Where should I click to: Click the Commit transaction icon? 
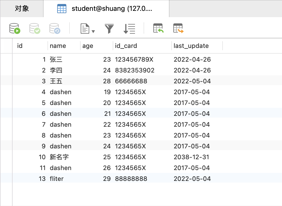pyautogui.click(x=35, y=29)
